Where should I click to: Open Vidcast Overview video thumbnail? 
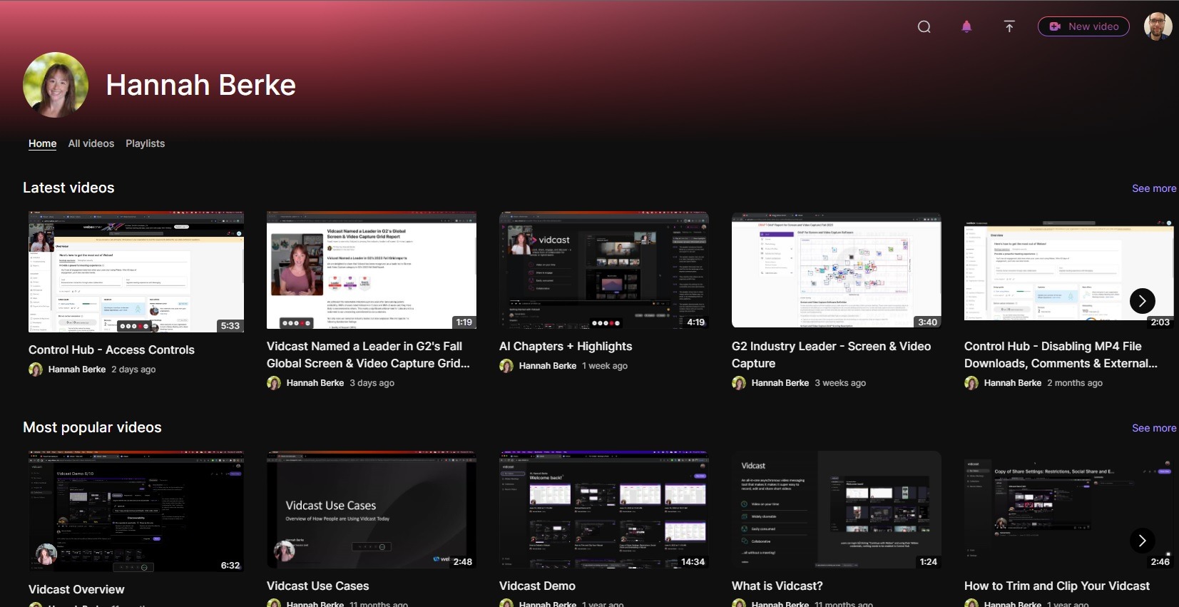(136, 511)
